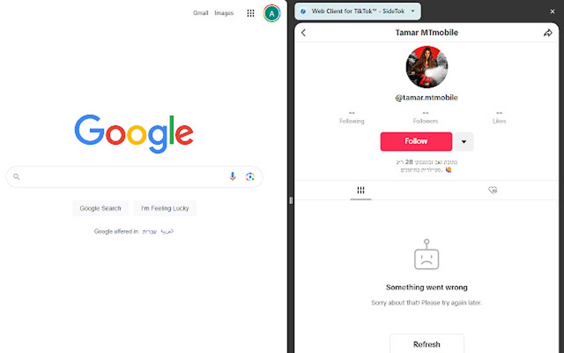The width and height of the screenshot is (564, 353).
Task: Click I'm Feeling Lucky
Action: point(165,209)
